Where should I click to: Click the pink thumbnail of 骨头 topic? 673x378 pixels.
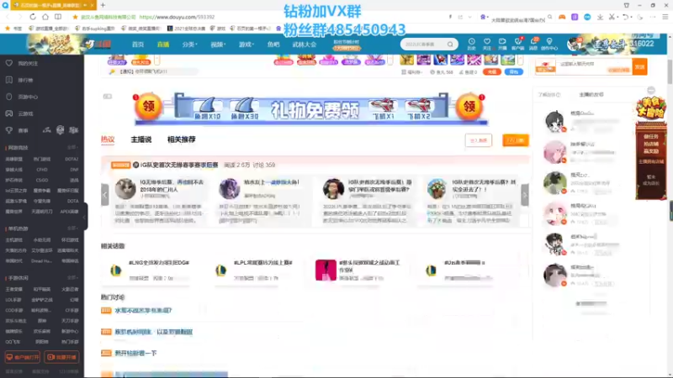point(326,270)
